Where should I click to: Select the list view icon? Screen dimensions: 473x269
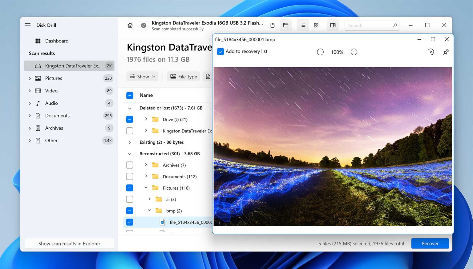click(303, 25)
